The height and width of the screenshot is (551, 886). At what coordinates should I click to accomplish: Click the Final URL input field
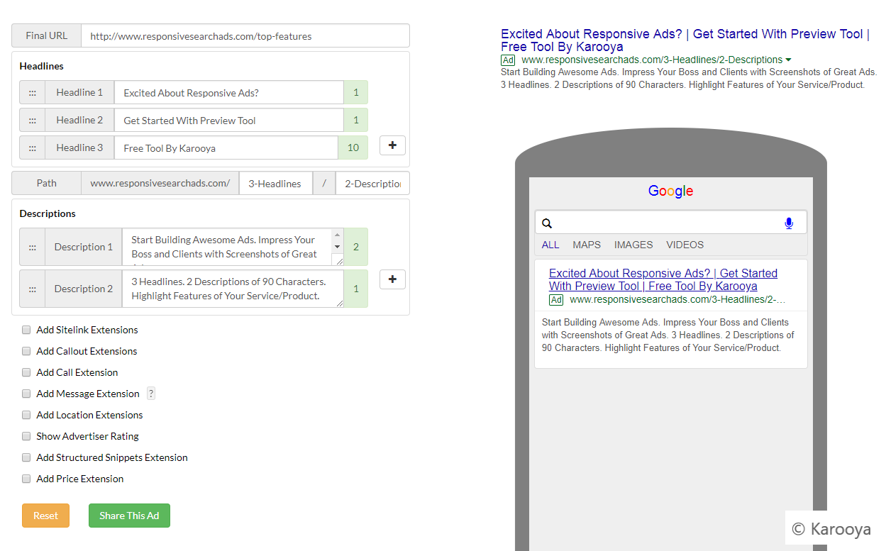(x=245, y=35)
